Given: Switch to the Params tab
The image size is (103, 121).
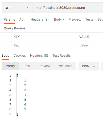Looking at the screenshot, I should click(9, 19).
